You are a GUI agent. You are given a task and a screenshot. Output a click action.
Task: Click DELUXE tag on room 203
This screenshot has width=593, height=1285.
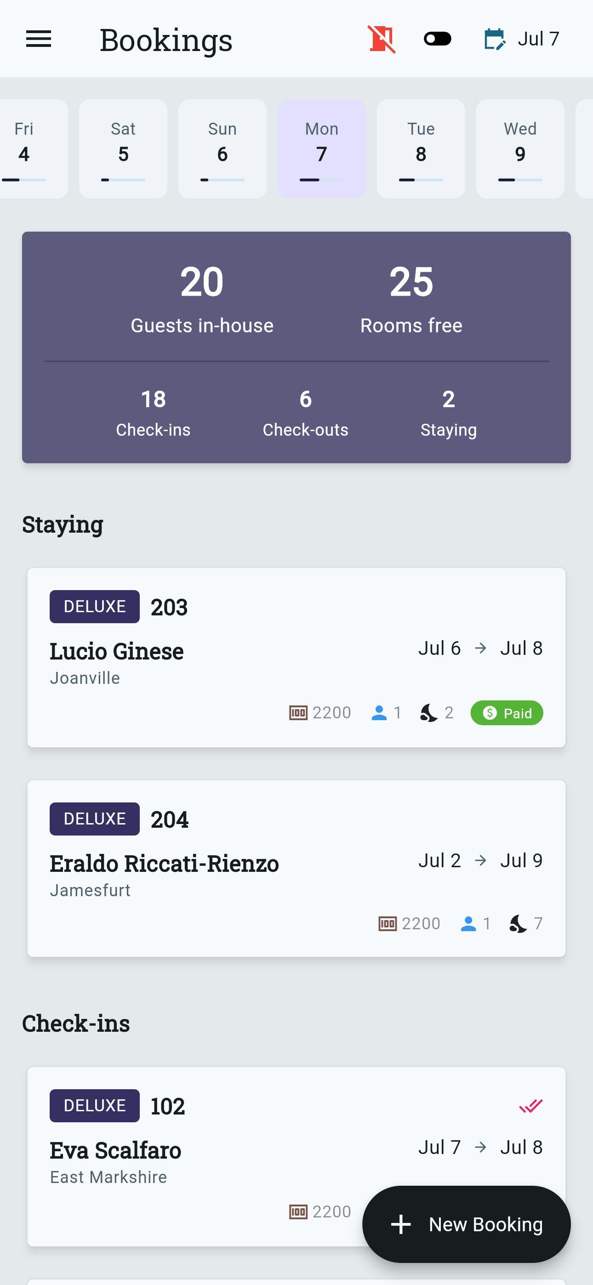(94, 607)
